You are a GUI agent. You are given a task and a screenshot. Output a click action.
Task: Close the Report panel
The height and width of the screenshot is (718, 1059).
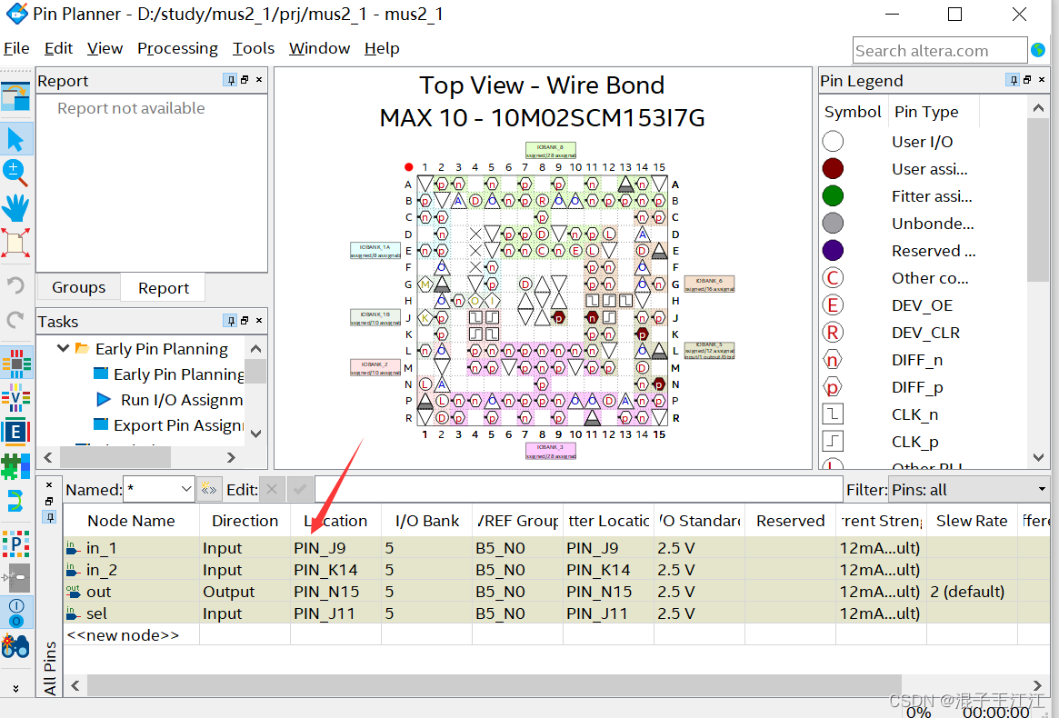click(259, 80)
